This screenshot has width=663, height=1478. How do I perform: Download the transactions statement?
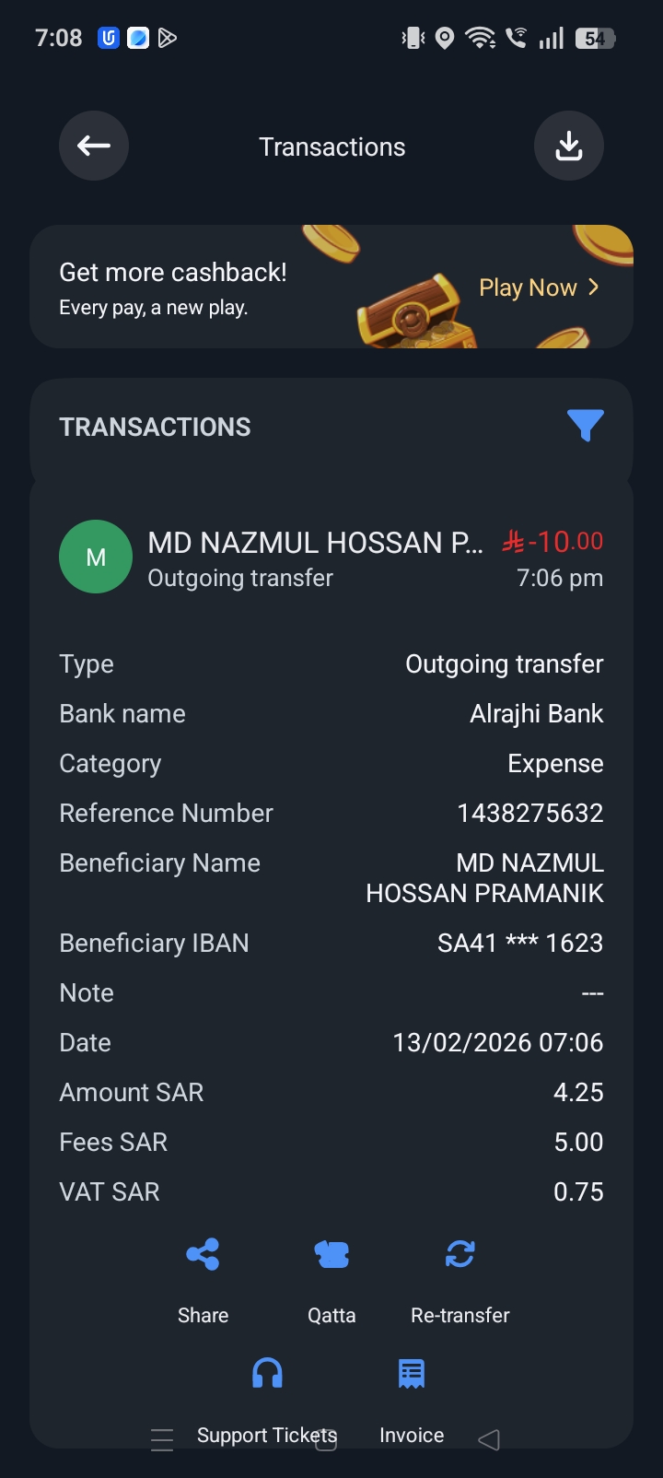coord(569,146)
